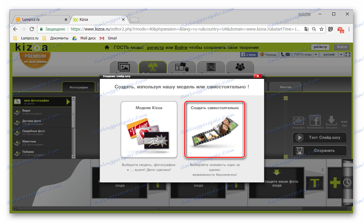Click the Facebook J'aime button
This screenshot has height=223, width=364.
click(x=249, y=55)
